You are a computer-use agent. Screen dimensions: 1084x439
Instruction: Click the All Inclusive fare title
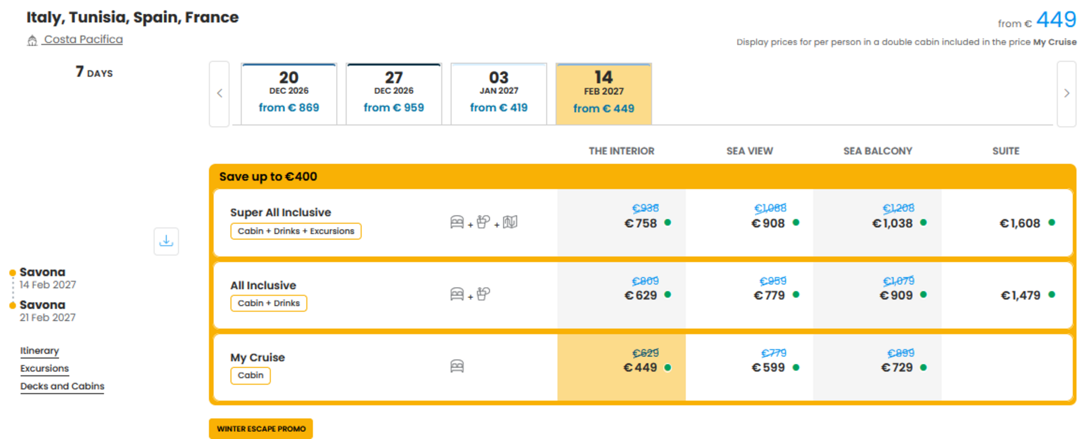263,285
